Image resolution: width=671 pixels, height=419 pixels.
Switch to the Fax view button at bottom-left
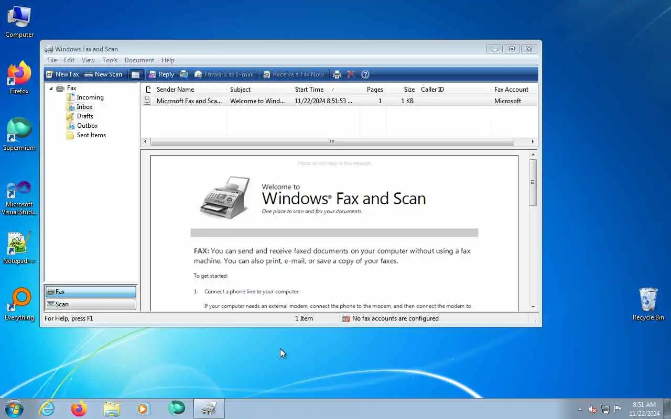pyautogui.click(x=90, y=292)
